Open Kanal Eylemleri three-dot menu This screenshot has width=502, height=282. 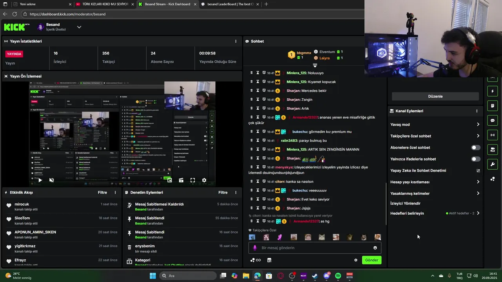point(477,111)
